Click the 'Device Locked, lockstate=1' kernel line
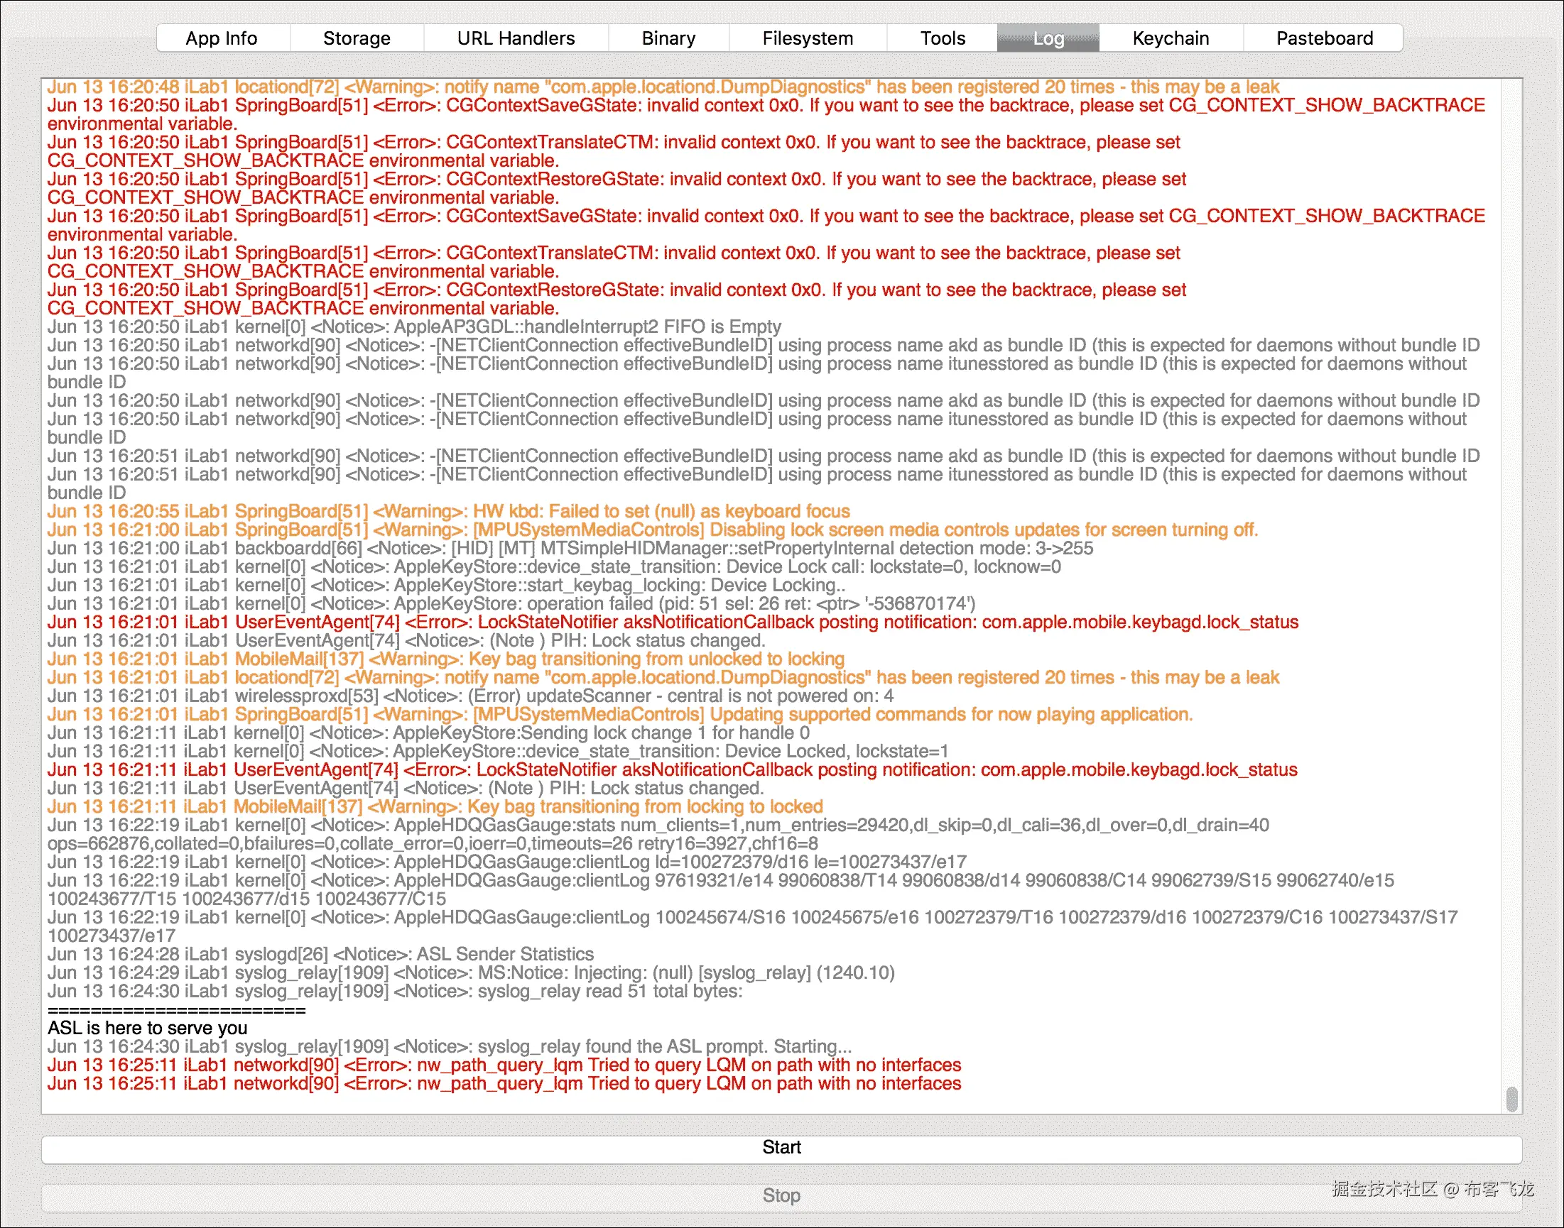Image resolution: width=1564 pixels, height=1228 pixels. click(x=497, y=751)
